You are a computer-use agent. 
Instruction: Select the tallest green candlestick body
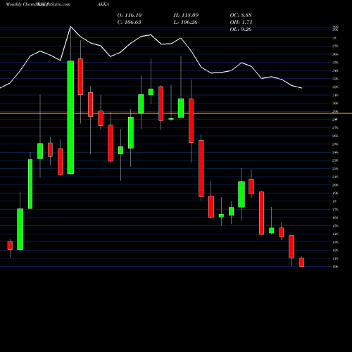click(70, 118)
